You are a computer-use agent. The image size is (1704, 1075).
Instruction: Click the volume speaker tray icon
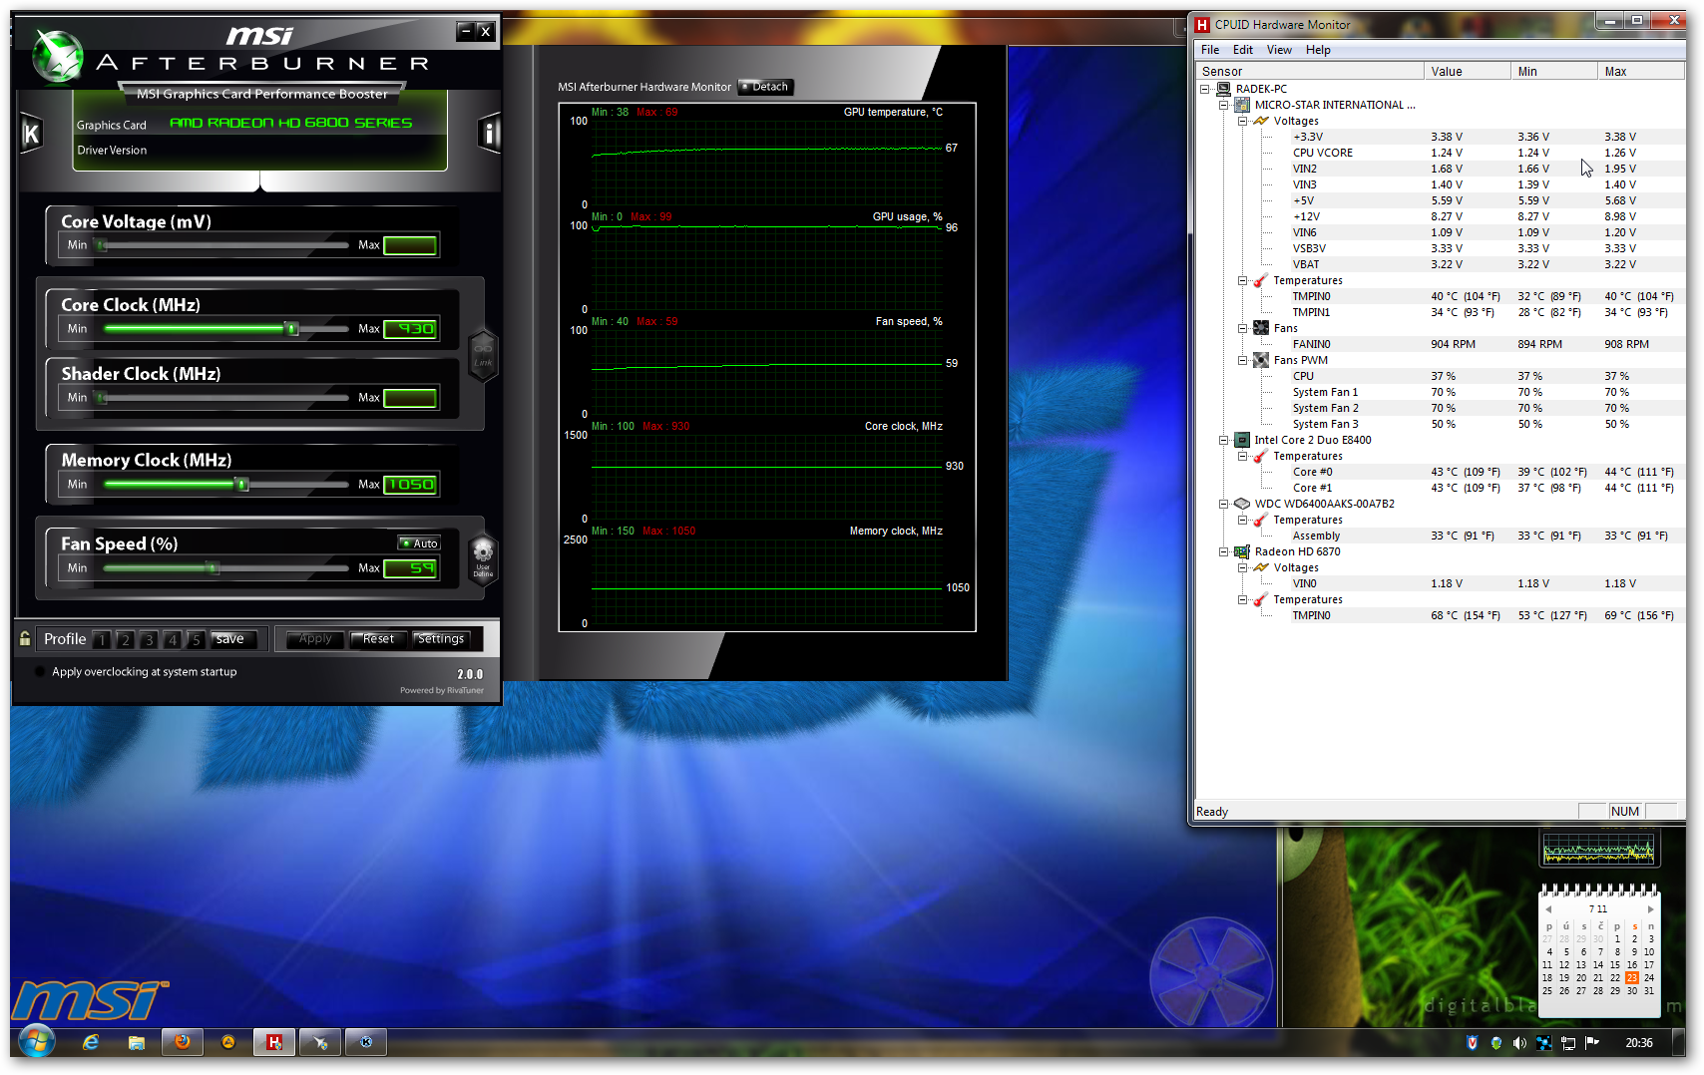coord(1518,1043)
